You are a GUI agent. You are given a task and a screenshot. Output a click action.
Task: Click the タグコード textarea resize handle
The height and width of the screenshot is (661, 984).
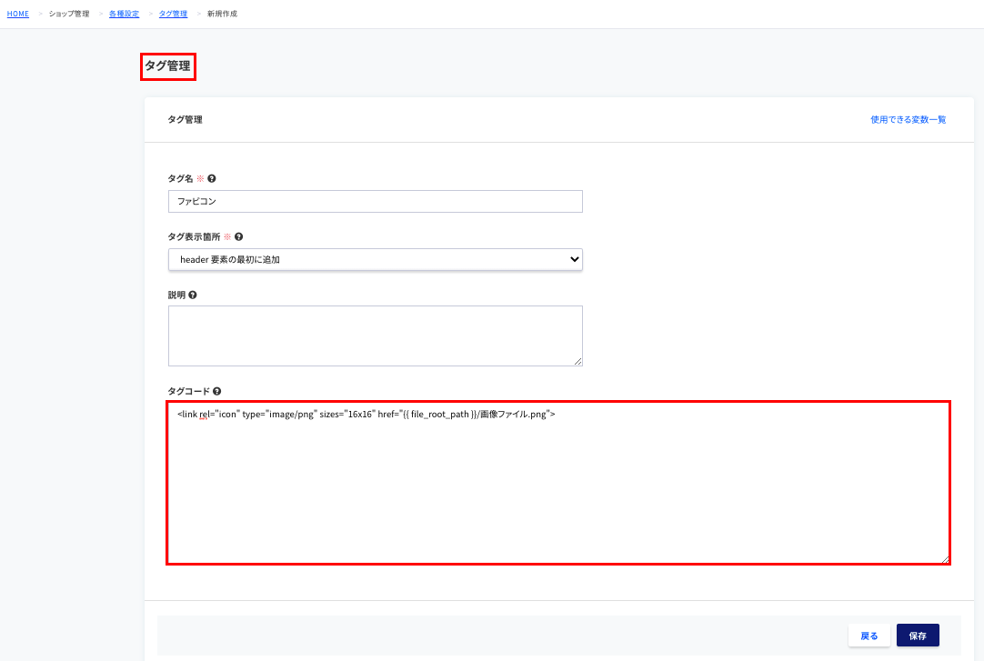[945, 559]
